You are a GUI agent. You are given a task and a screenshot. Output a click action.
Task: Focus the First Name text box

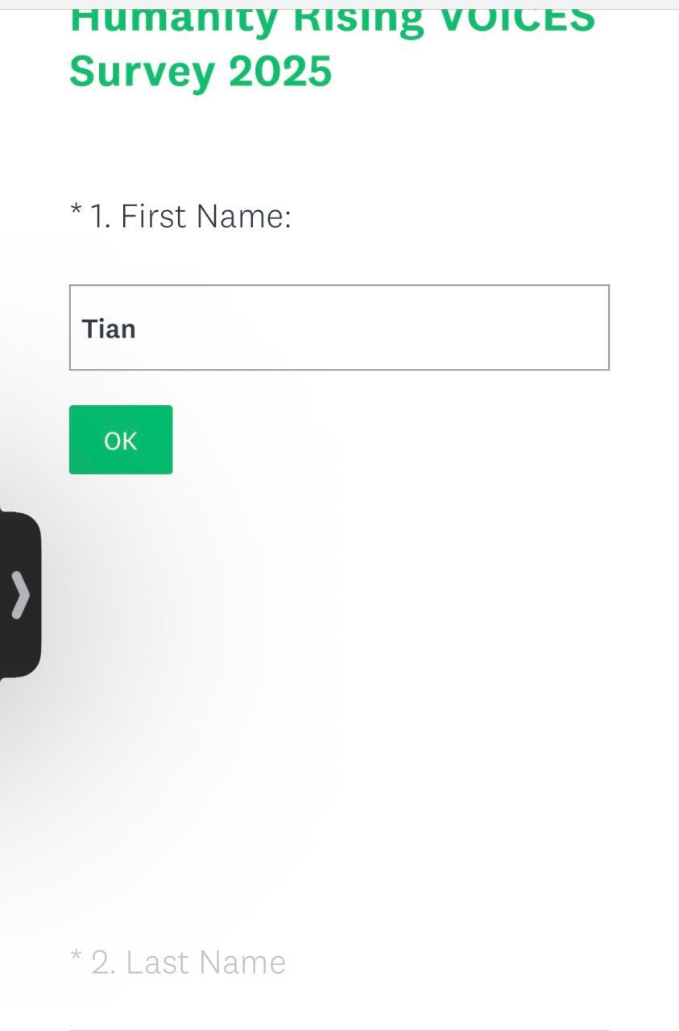tap(338, 328)
